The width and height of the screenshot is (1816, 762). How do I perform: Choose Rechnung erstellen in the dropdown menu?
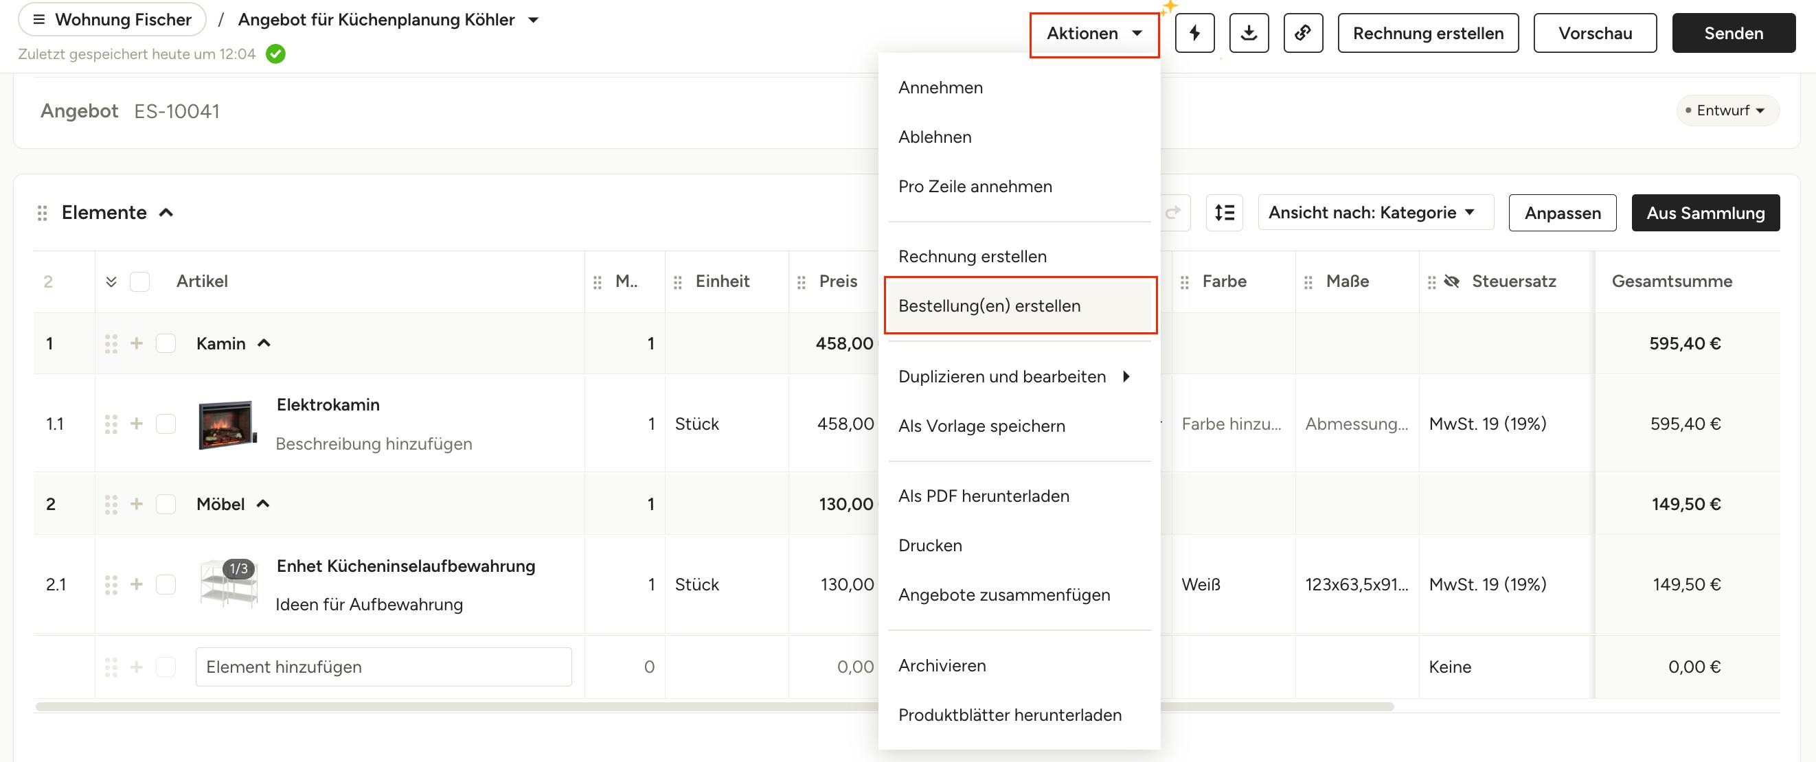[1019, 257]
